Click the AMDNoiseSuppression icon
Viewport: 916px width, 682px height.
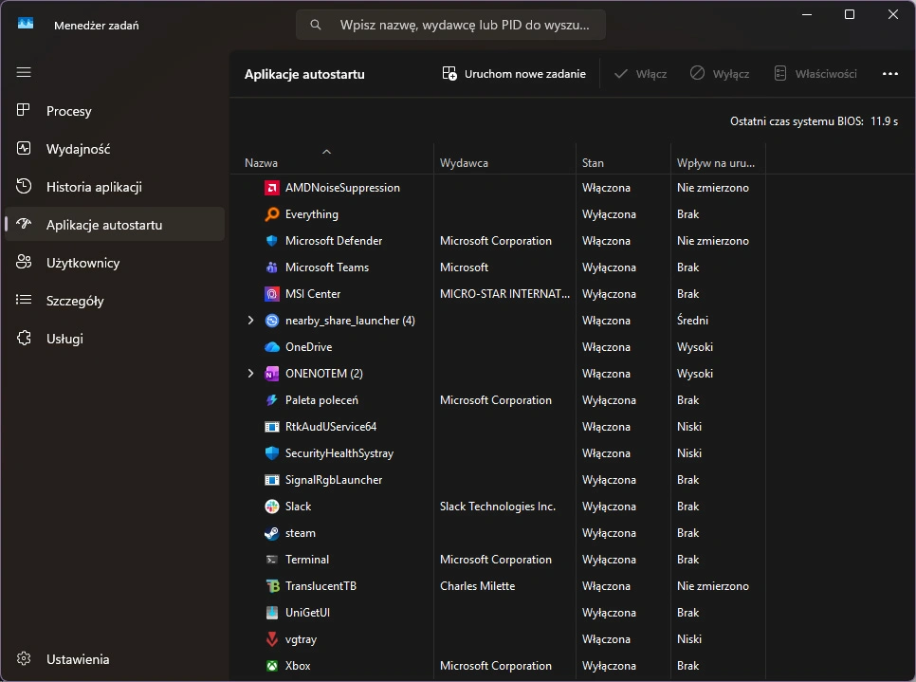tap(272, 188)
